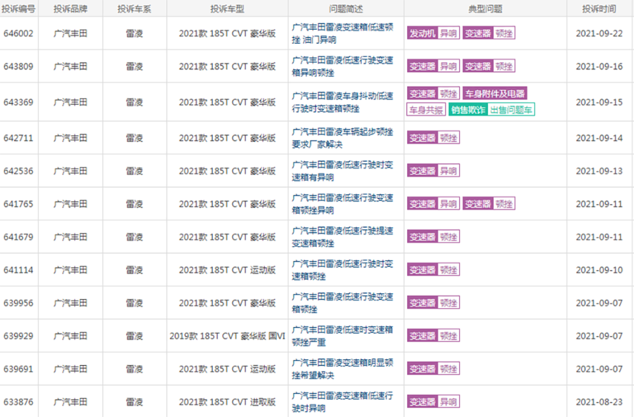Open description 广汽丰田雷凌车身抖动低速行驶时变速箱顿挫
The width and height of the screenshot is (634, 417).
click(x=342, y=102)
